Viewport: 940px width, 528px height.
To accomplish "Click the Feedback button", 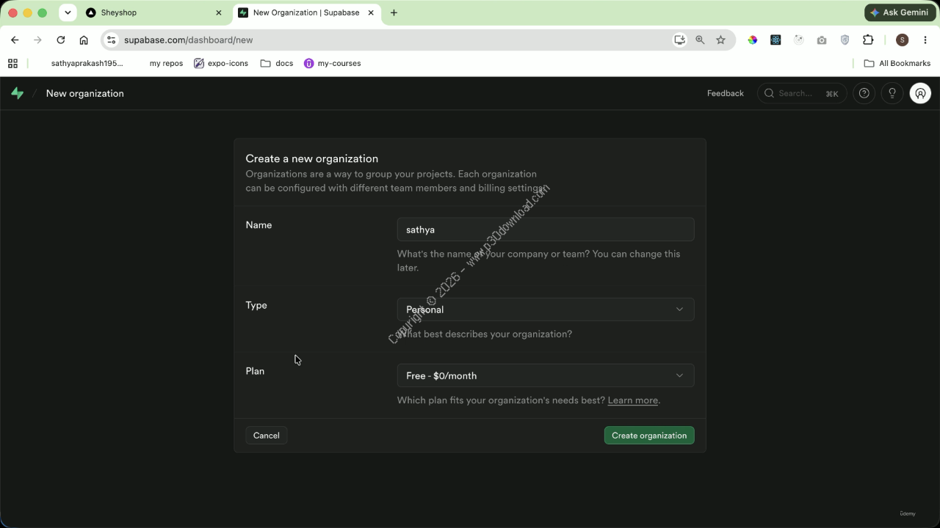I will (x=726, y=93).
